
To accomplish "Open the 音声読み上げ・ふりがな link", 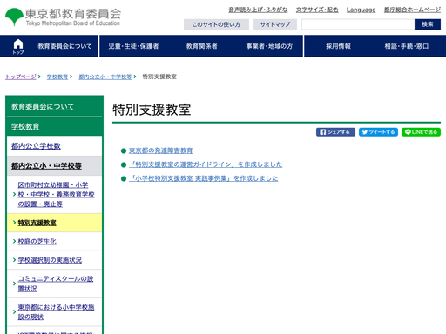I will tap(258, 10).
